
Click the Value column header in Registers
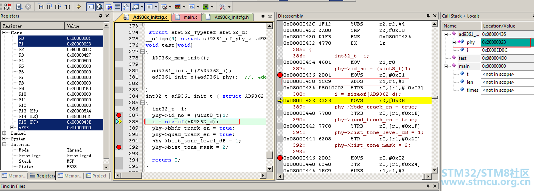point(84,26)
